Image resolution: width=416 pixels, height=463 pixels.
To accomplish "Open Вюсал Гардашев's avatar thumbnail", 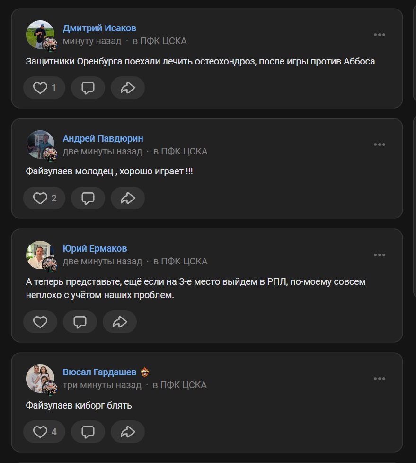I will 40,379.
